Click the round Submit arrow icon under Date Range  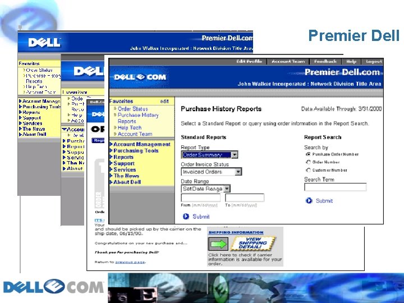pos(186,217)
